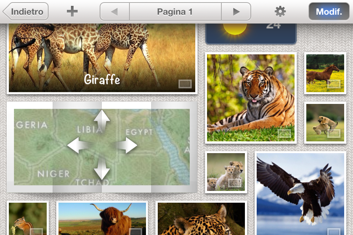Select the cheetah cubs thumbnail
This screenshot has width=353, height=235.
pyautogui.click(x=226, y=172)
